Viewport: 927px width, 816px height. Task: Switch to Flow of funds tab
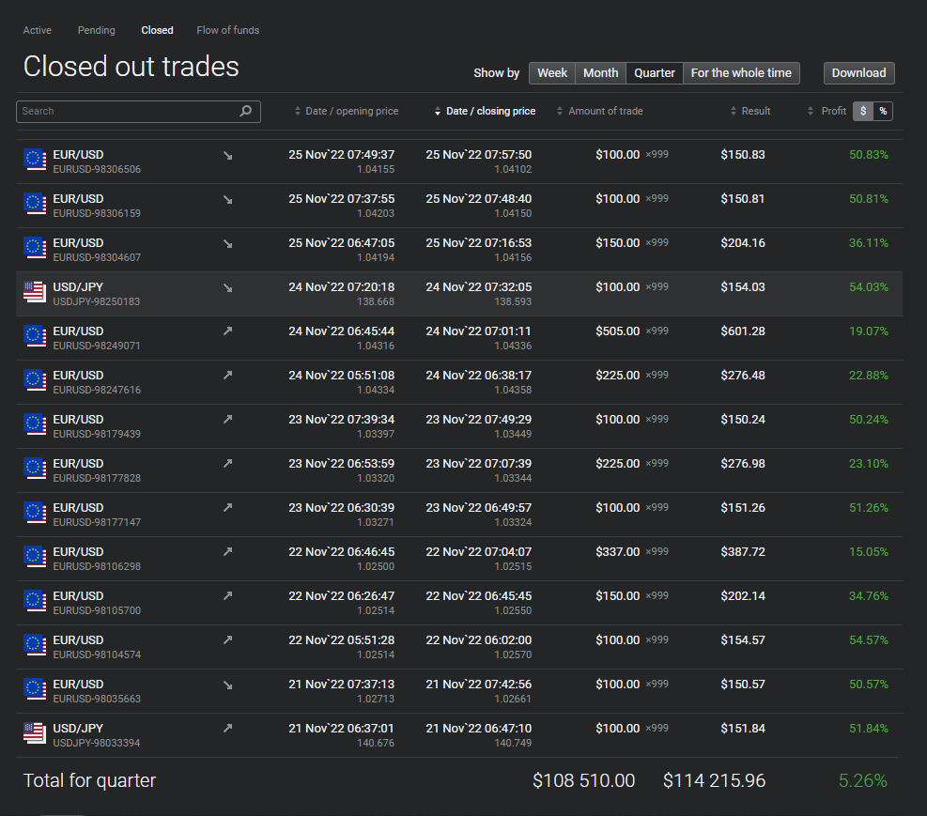(227, 30)
